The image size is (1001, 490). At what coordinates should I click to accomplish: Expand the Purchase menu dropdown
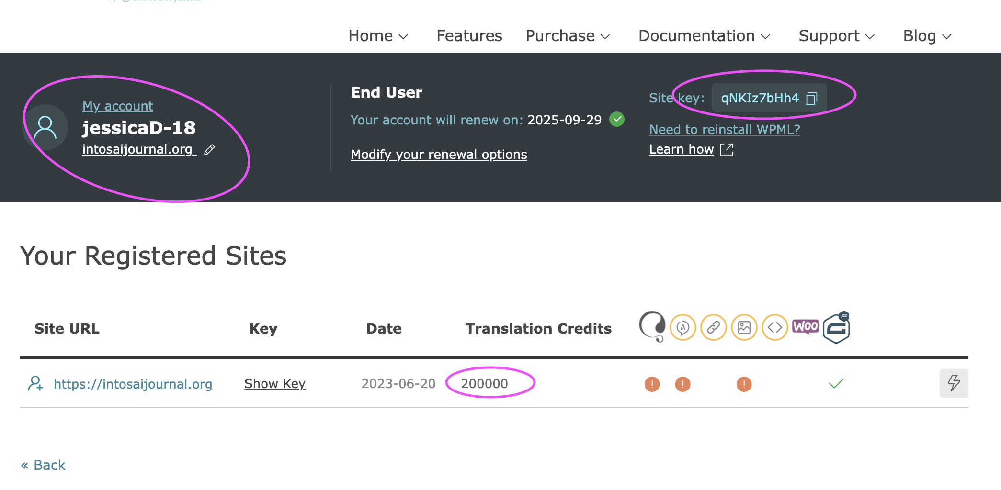pos(568,36)
